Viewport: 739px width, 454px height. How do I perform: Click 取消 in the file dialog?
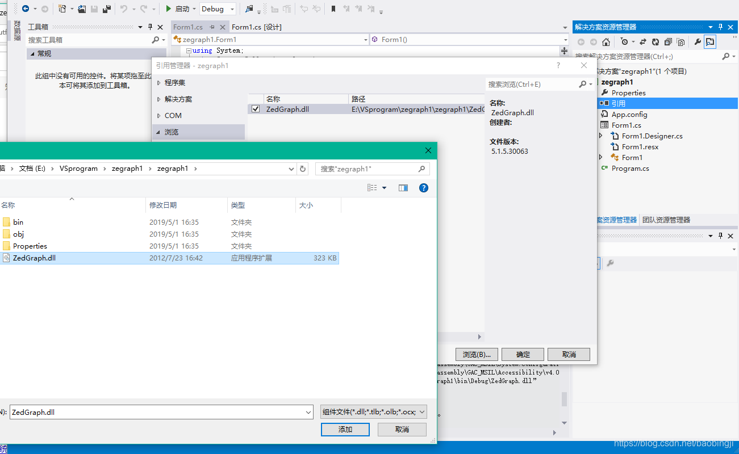tap(402, 429)
